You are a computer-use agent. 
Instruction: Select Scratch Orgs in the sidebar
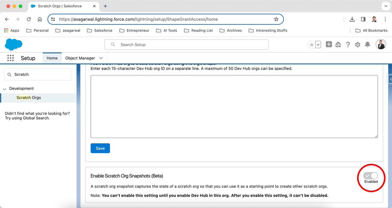(29, 97)
